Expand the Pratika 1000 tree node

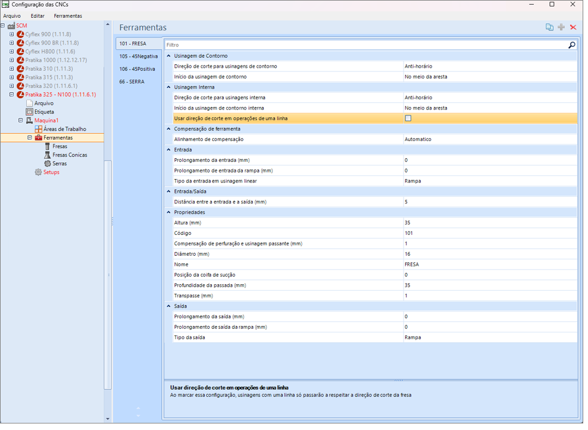(12, 60)
